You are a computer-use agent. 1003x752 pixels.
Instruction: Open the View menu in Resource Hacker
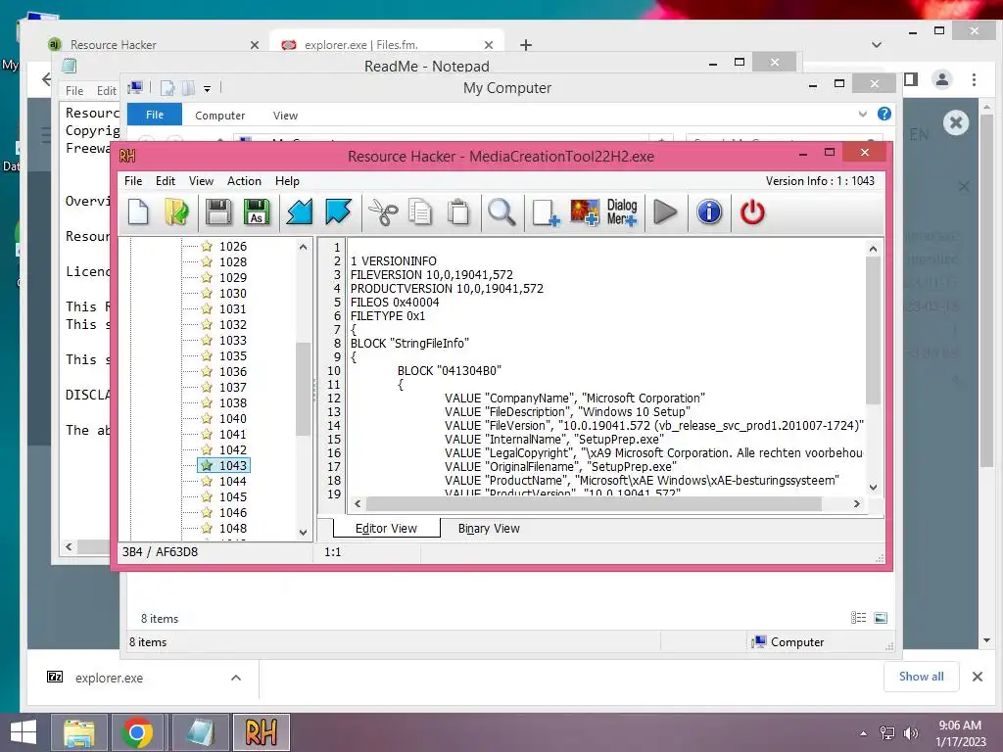[201, 181]
